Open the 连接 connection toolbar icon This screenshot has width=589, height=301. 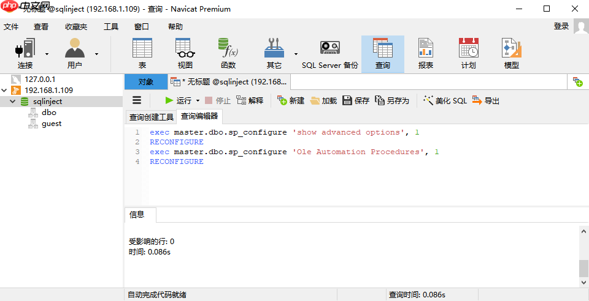[25, 54]
